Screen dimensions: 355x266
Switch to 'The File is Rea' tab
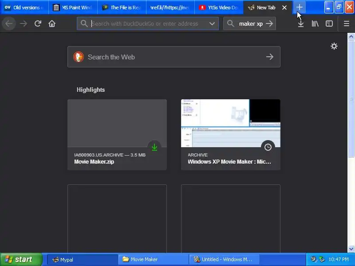[x=122, y=8]
